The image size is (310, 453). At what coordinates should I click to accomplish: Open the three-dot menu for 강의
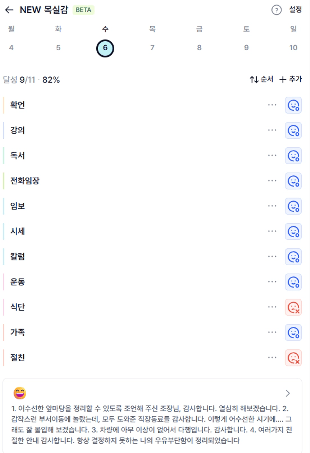(272, 130)
